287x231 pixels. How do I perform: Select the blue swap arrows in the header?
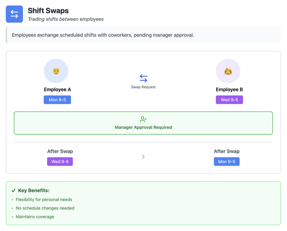pyautogui.click(x=14, y=14)
